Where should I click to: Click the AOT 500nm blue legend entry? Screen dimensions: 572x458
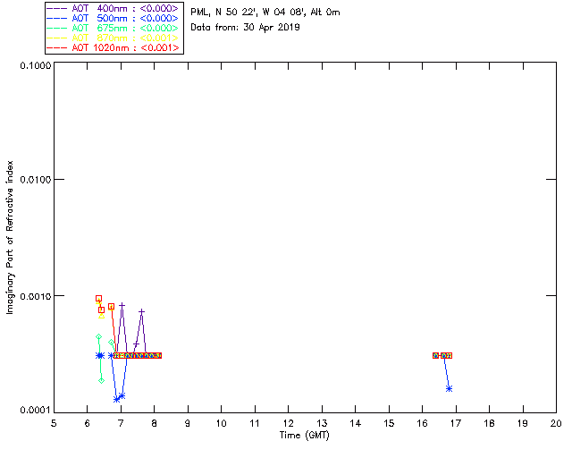coord(113,18)
